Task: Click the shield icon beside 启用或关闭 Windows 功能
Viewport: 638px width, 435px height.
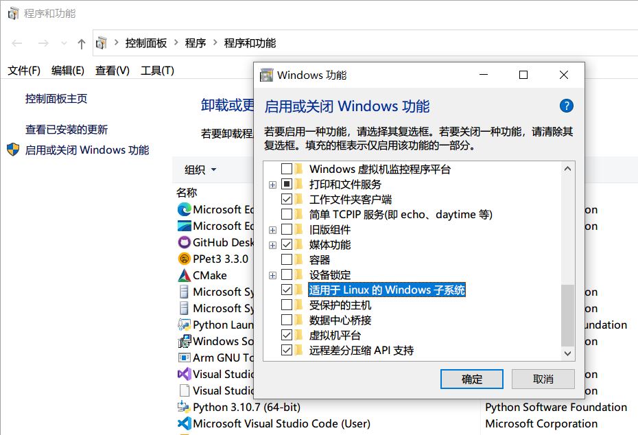Action: click(13, 150)
